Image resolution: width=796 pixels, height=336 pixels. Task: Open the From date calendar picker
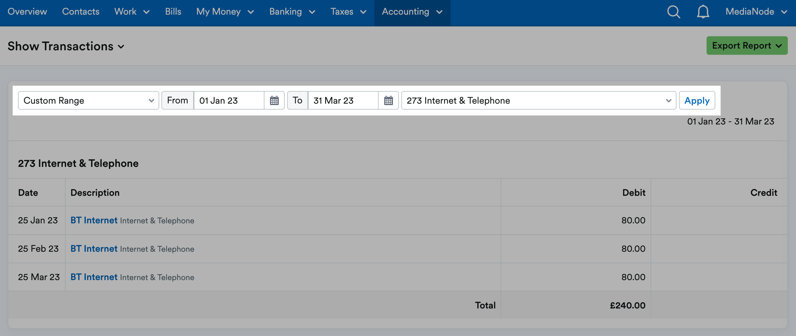[275, 100]
